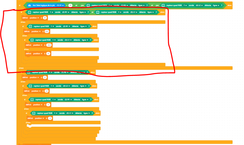Click the first 'pas' operator in top row
244x145 pixels.
tap(83, 5)
